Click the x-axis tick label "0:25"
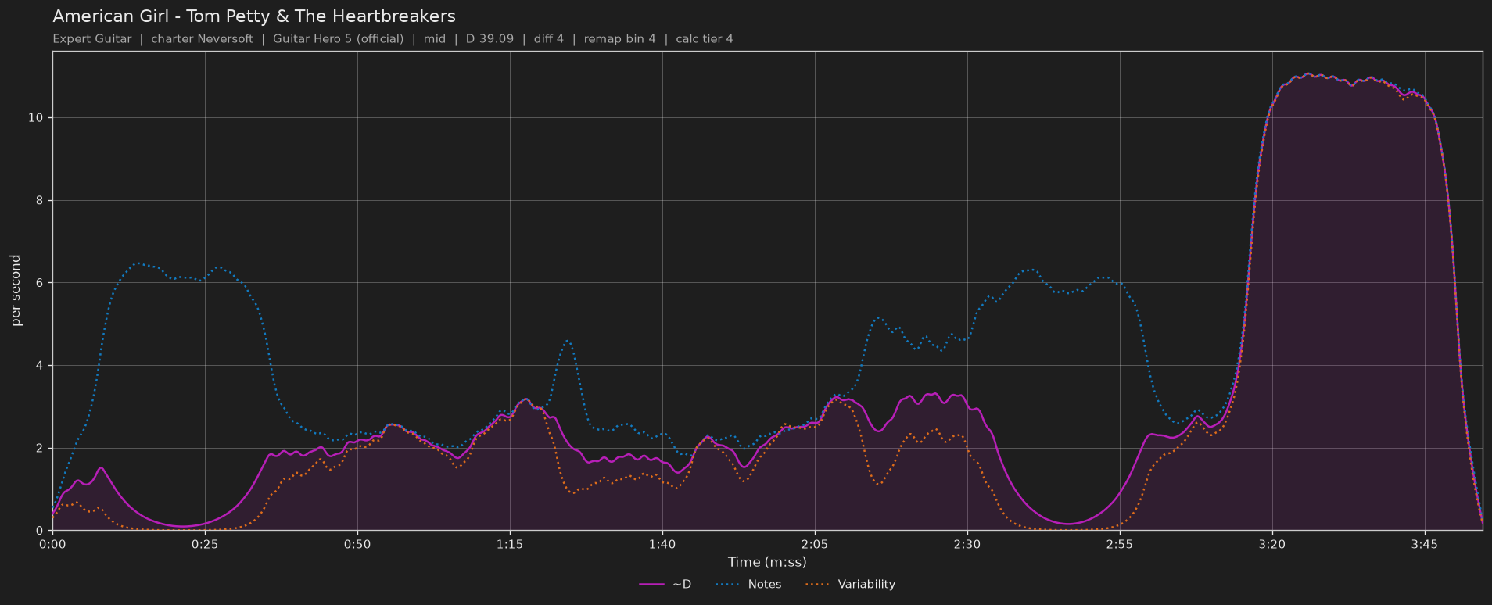1492x605 pixels. pyautogui.click(x=205, y=545)
